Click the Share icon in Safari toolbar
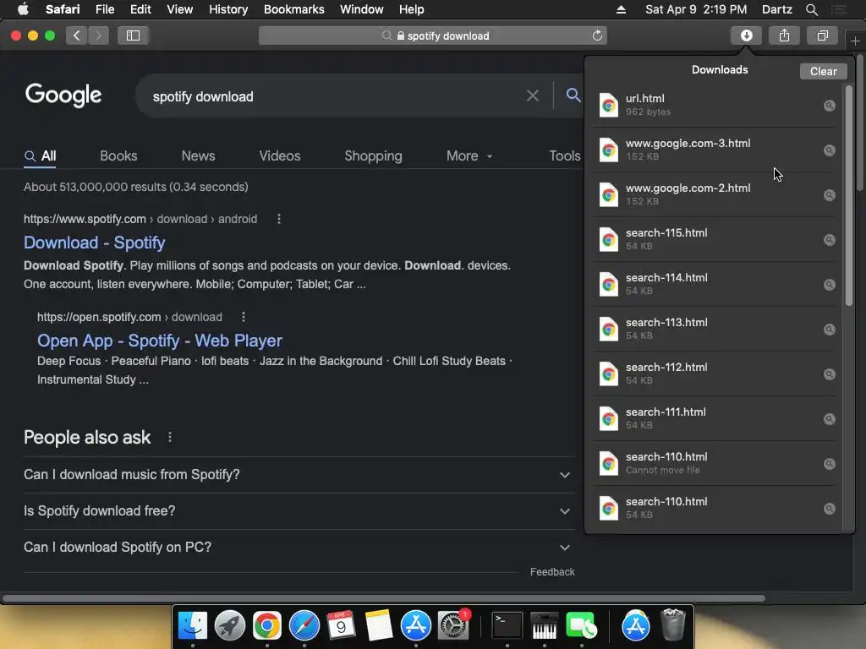The height and width of the screenshot is (649, 866). pos(784,35)
